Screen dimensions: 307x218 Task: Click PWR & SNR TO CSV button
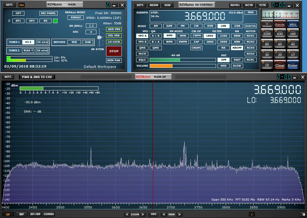point(37,77)
